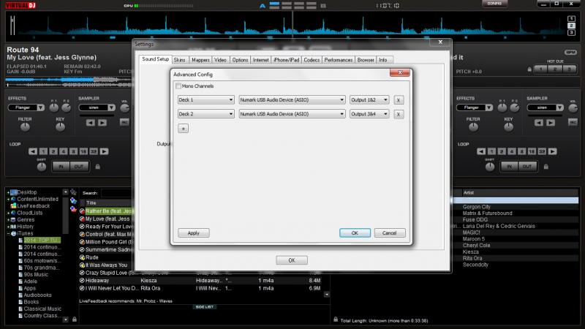
Task: Select right deck hot cue 1
Action: pyautogui.click(x=541, y=69)
